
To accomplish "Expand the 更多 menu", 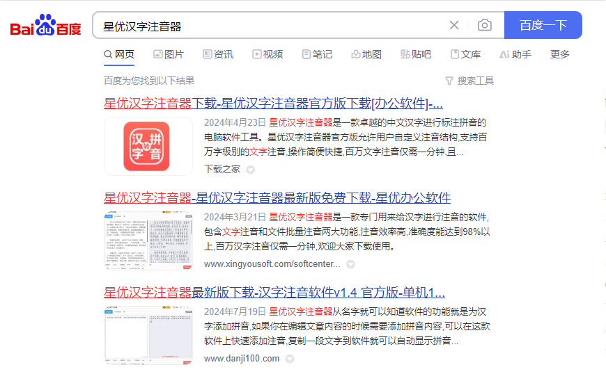I will click(560, 54).
